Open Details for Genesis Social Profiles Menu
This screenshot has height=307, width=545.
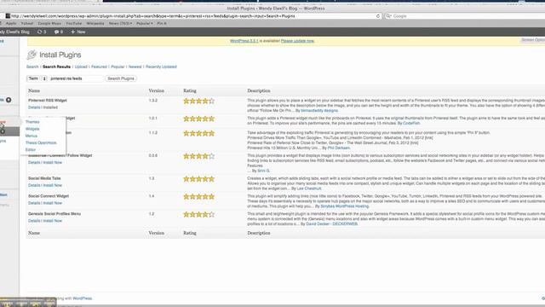34,221
